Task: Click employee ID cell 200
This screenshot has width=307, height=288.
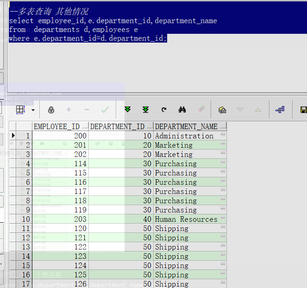Action: (x=60, y=136)
